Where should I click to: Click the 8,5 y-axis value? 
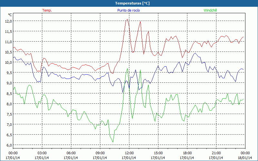[9, 94]
